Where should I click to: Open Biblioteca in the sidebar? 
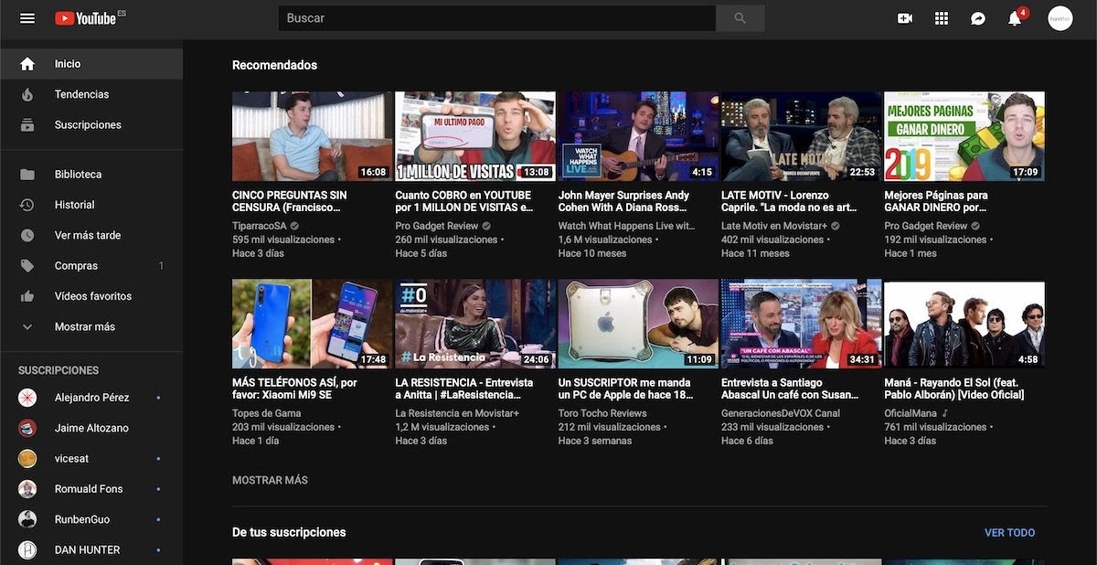tap(91, 175)
